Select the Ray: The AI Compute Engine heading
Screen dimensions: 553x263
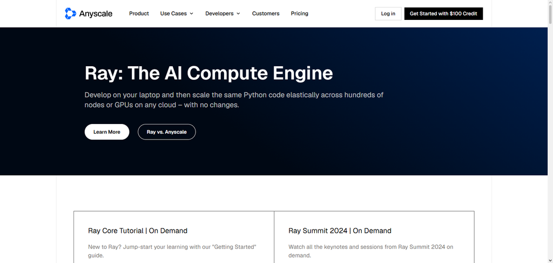click(209, 73)
